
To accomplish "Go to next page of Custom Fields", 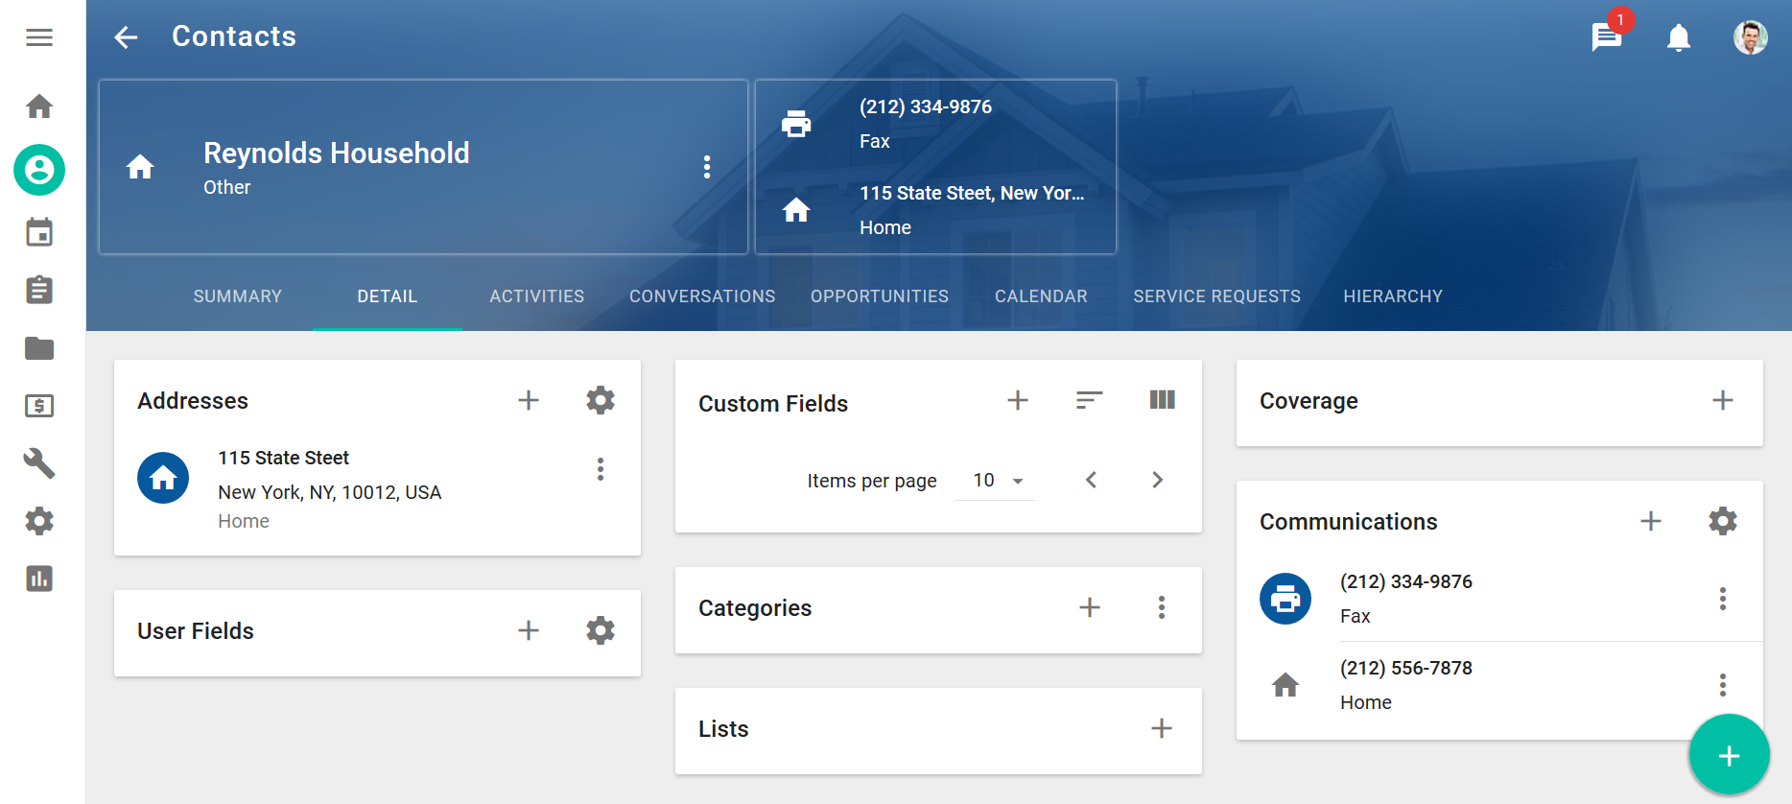I will [1157, 480].
